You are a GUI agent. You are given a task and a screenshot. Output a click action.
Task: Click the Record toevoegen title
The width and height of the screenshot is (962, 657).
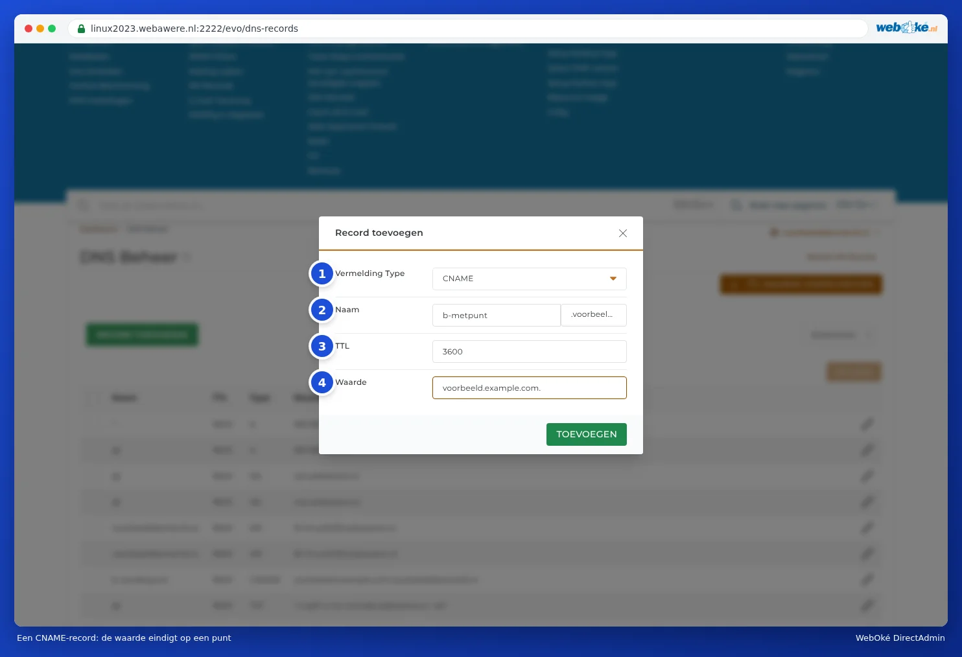(x=379, y=233)
